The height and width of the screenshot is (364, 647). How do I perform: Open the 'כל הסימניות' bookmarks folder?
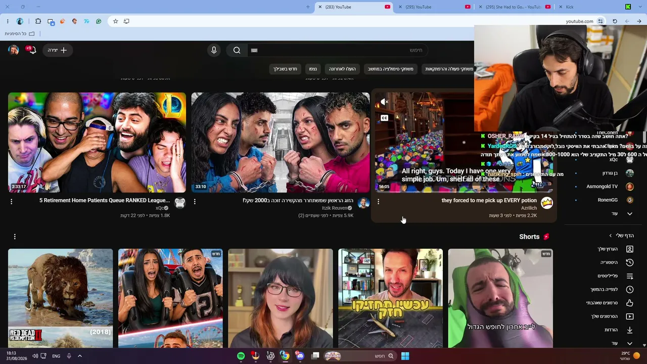coord(19,34)
